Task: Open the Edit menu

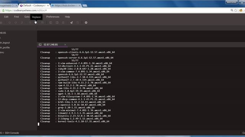Action: pos(6,17)
